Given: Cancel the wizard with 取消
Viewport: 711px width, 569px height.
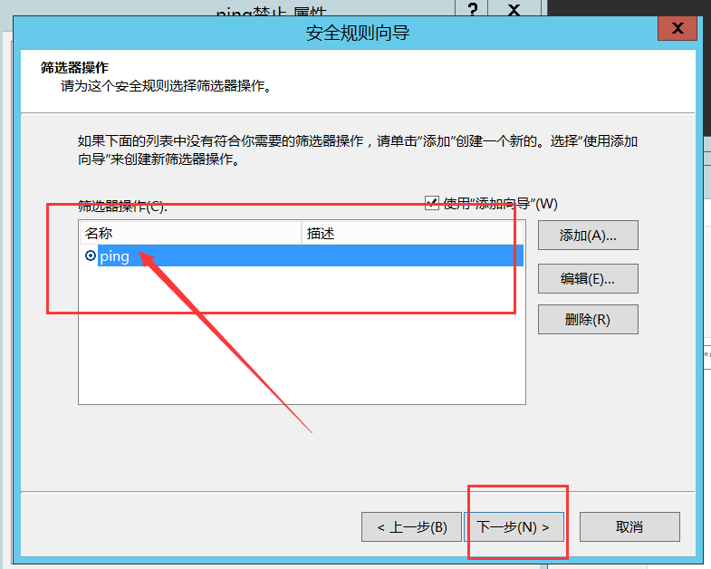Looking at the screenshot, I should [x=629, y=526].
